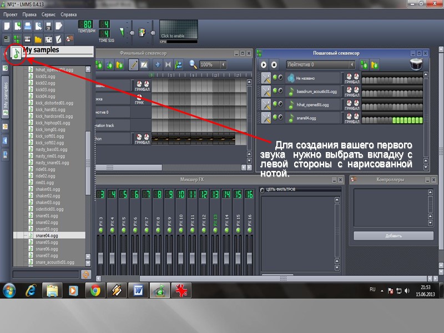444x333 pixels.
Task: Create a new project with the blank page icon
Action: tap(7, 26)
